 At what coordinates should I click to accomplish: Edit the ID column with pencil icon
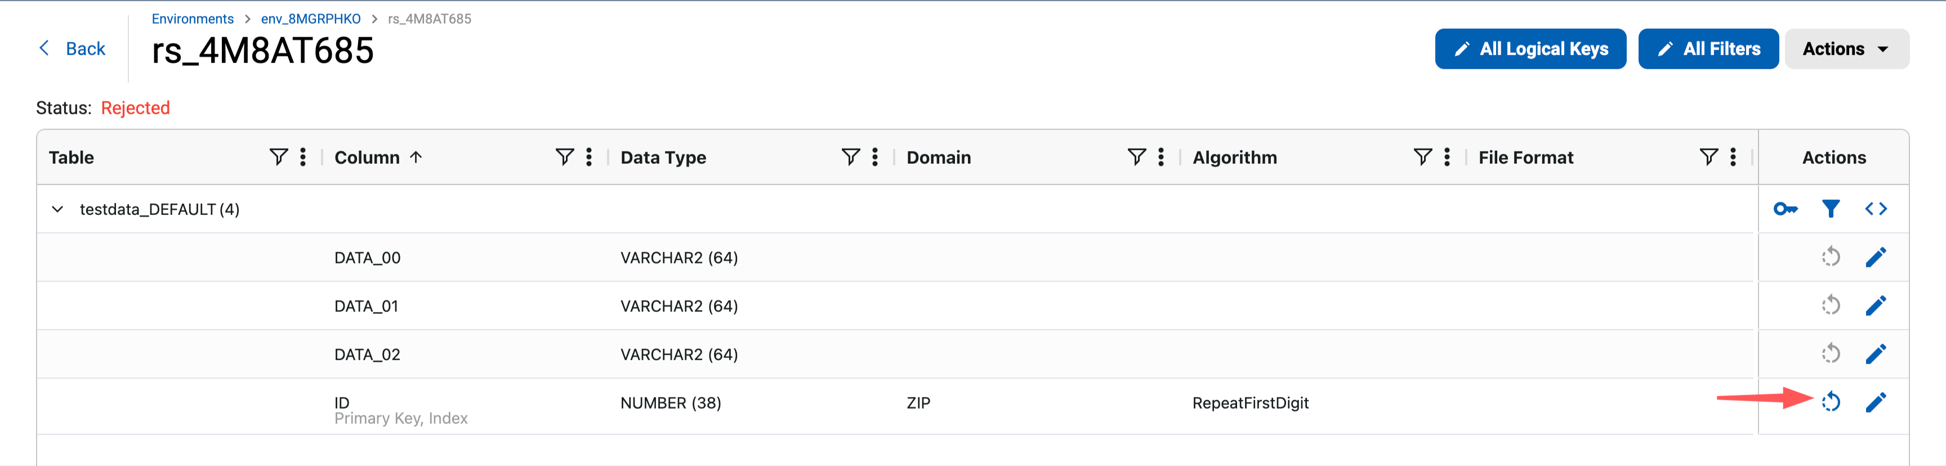tap(1876, 402)
